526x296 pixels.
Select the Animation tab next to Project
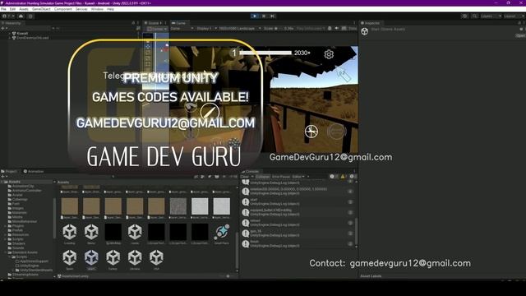(x=34, y=172)
